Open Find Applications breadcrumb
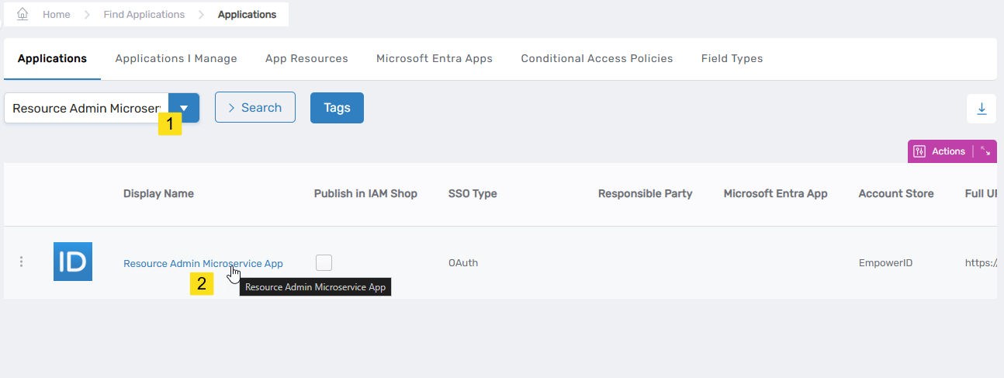Image resolution: width=1004 pixels, height=378 pixels. 144,15
